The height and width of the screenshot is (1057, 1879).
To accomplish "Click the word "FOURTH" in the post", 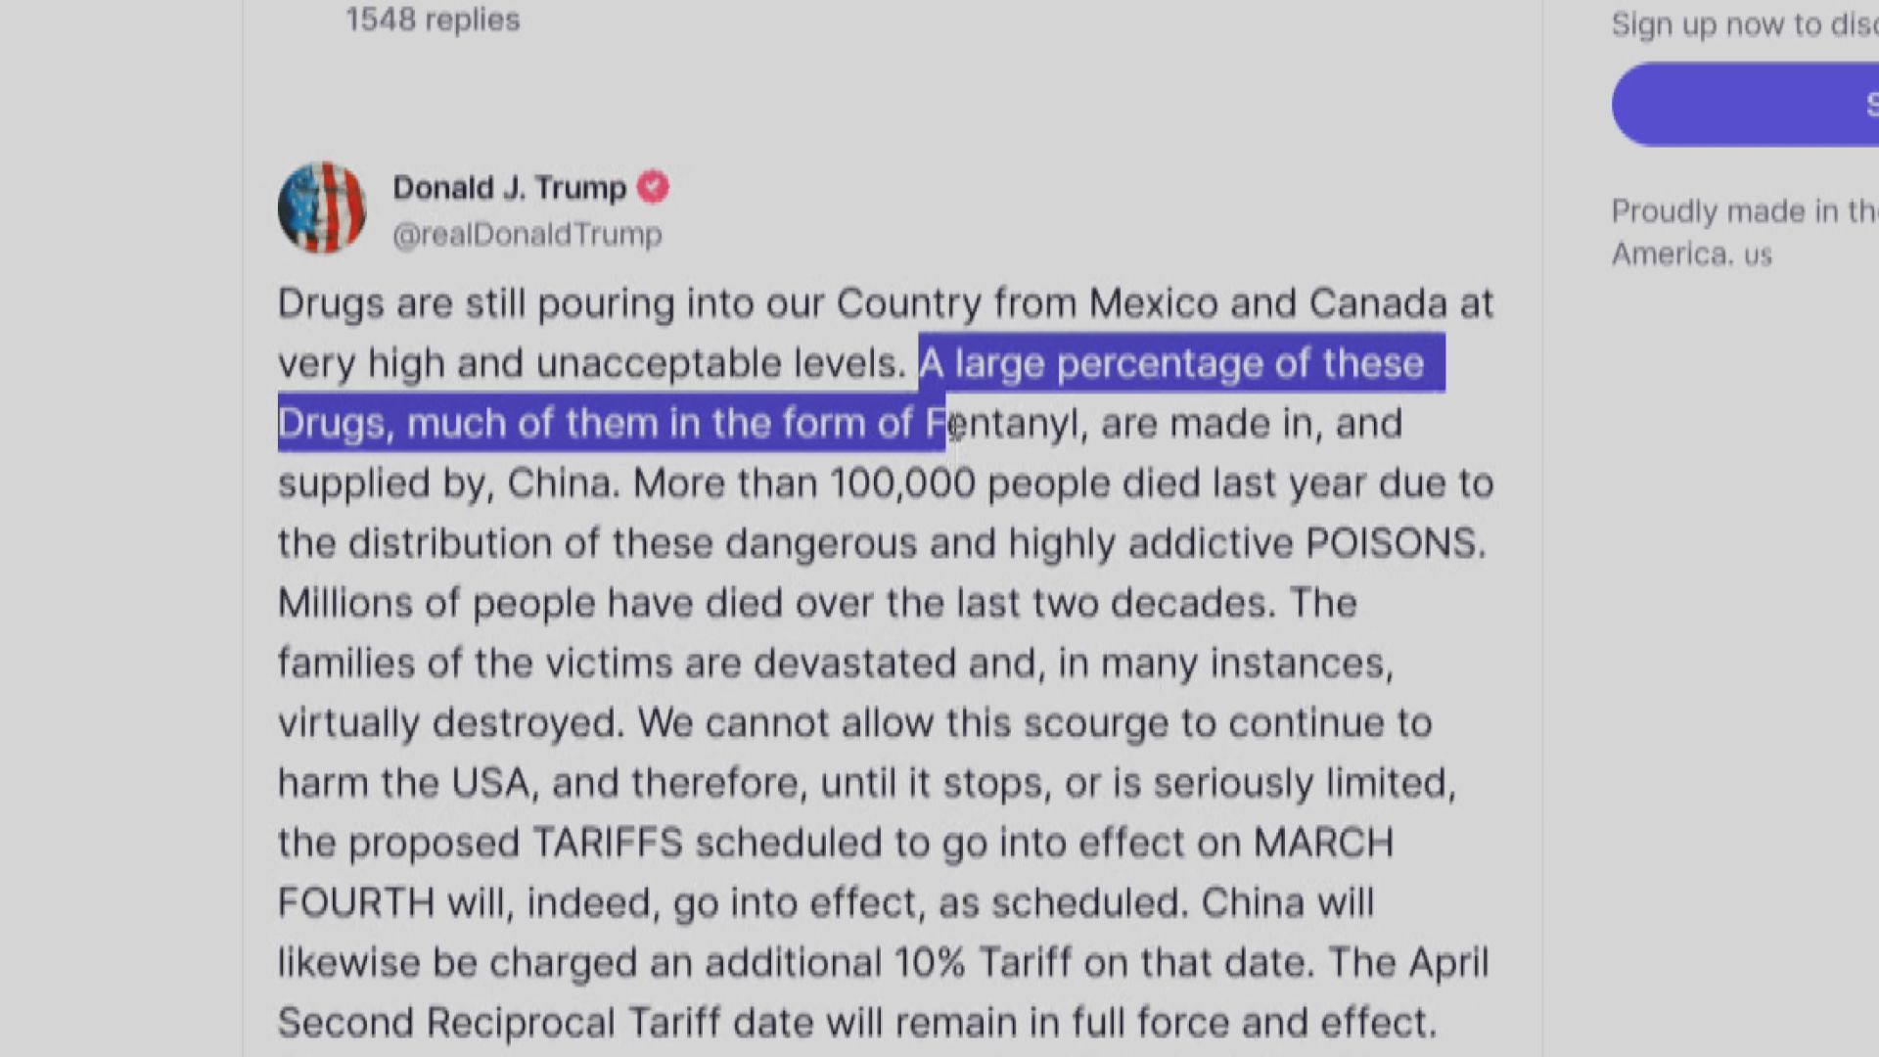I will pyautogui.click(x=356, y=902).
